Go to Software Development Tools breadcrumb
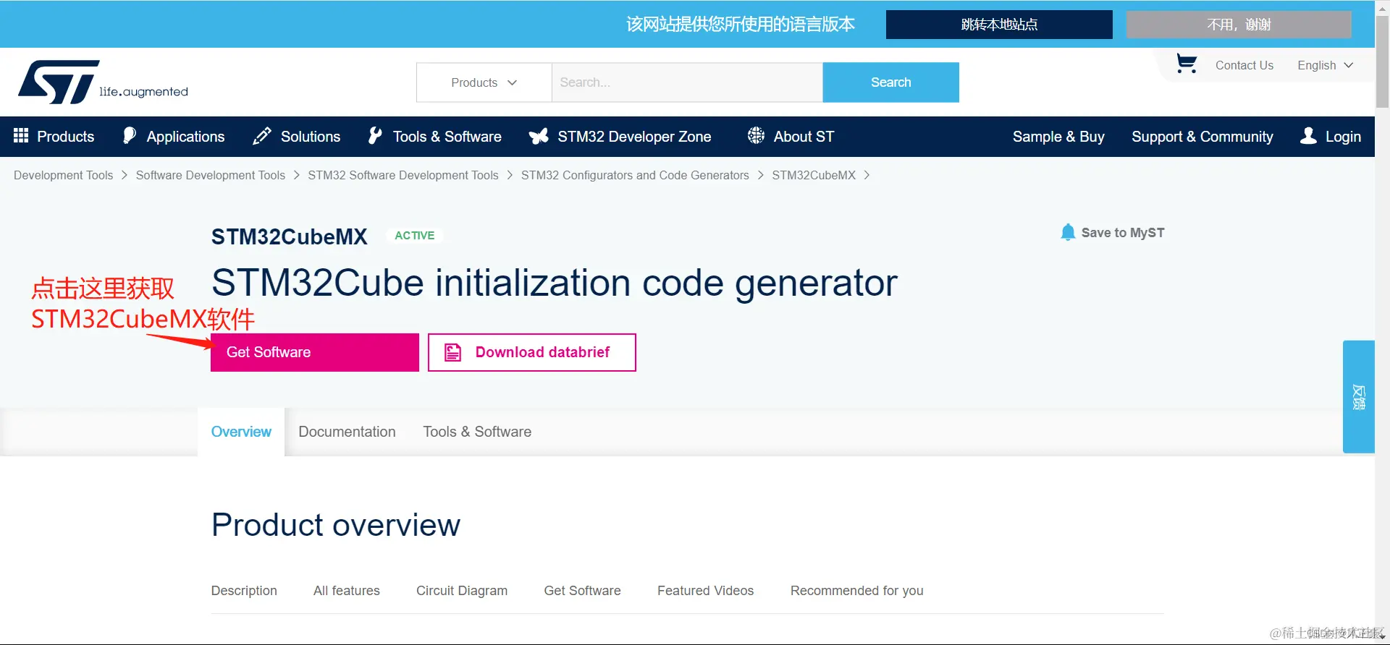 211,175
